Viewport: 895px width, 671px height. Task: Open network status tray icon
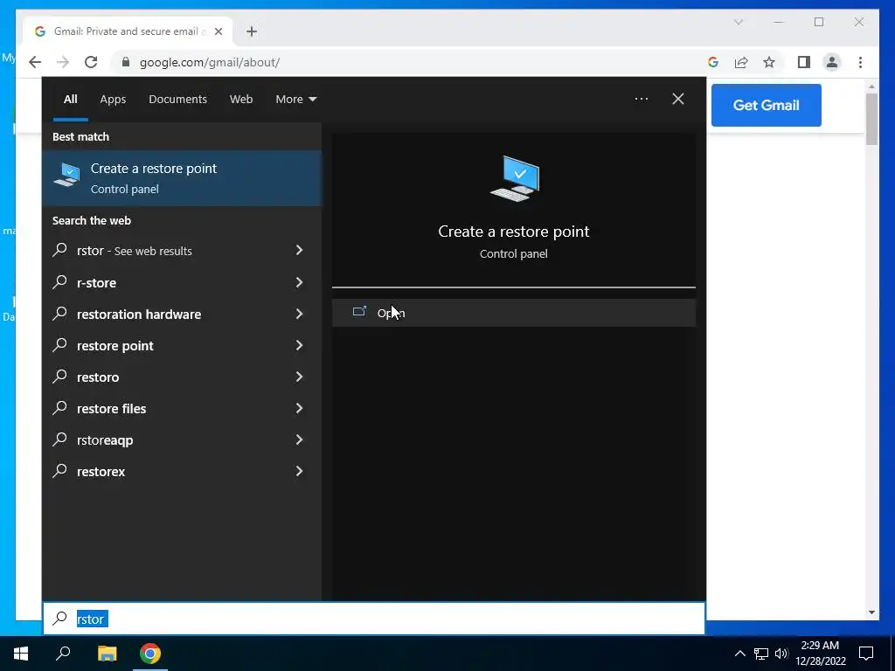pos(761,654)
